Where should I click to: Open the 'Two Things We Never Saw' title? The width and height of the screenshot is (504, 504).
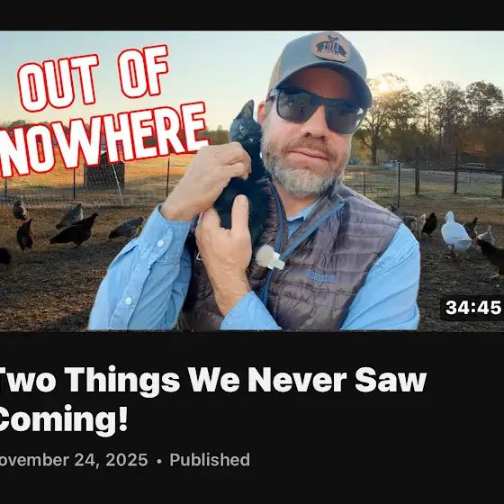(x=212, y=380)
